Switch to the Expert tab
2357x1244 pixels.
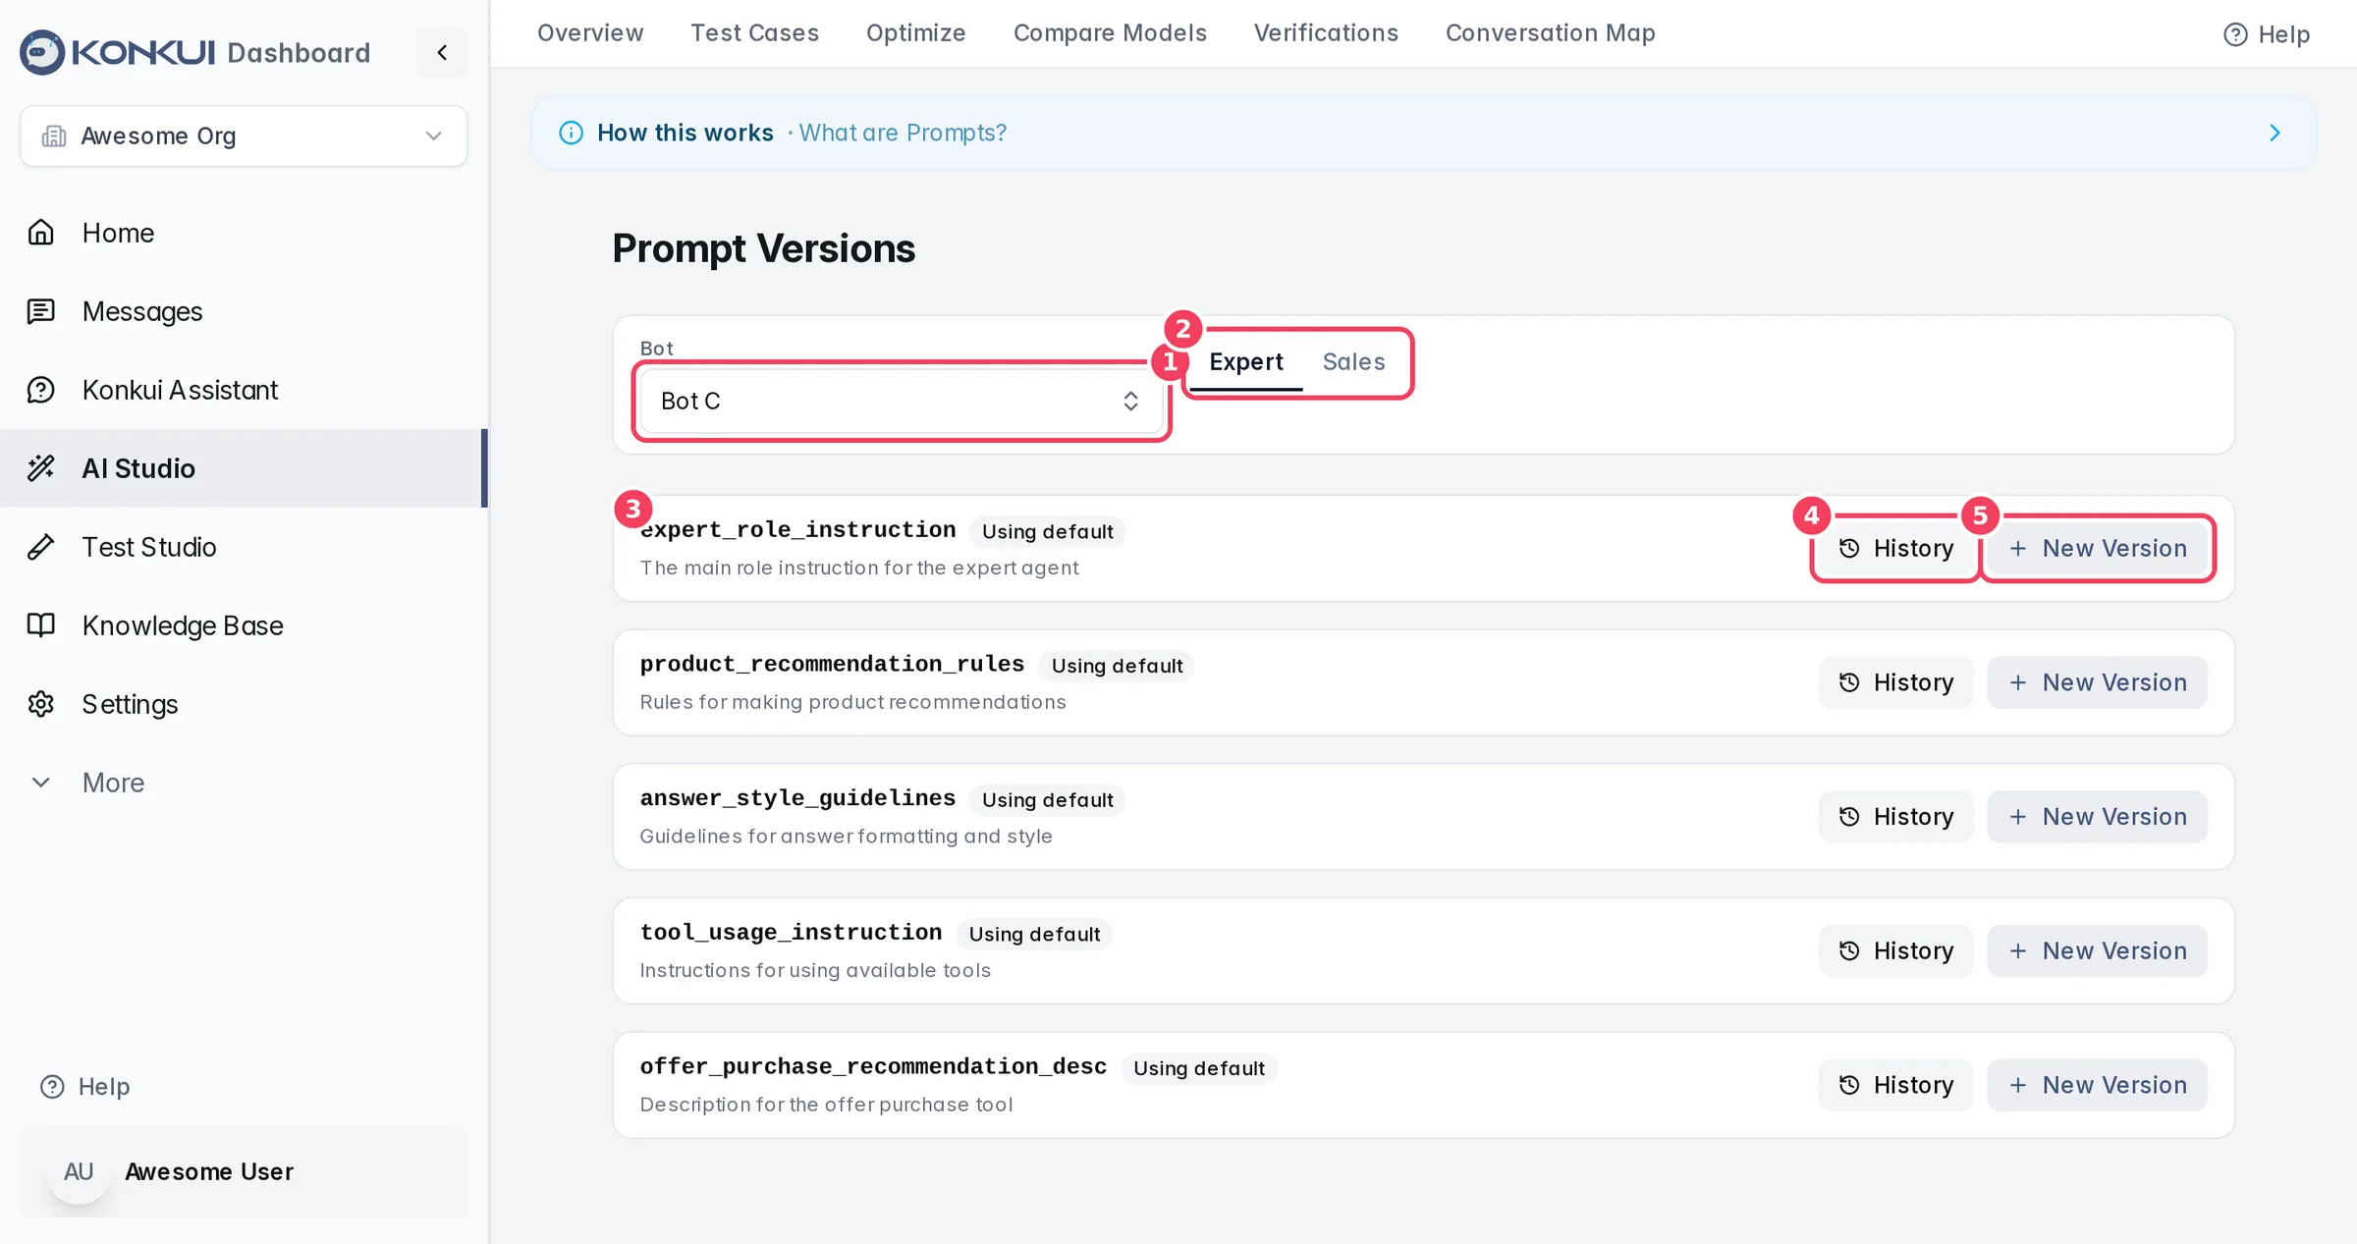(1245, 361)
